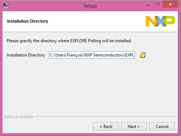Maximize the Setup window

[x=158, y=5]
